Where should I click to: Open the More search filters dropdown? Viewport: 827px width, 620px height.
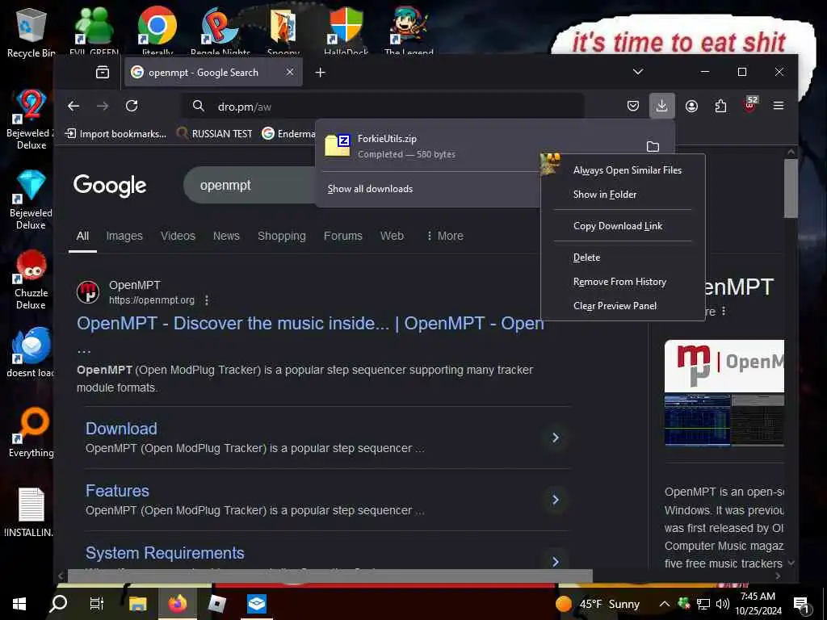[445, 236]
